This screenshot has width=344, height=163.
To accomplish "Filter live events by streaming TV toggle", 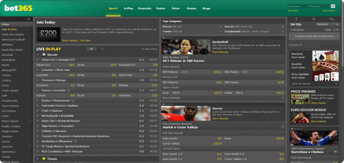I will (102, 49).
